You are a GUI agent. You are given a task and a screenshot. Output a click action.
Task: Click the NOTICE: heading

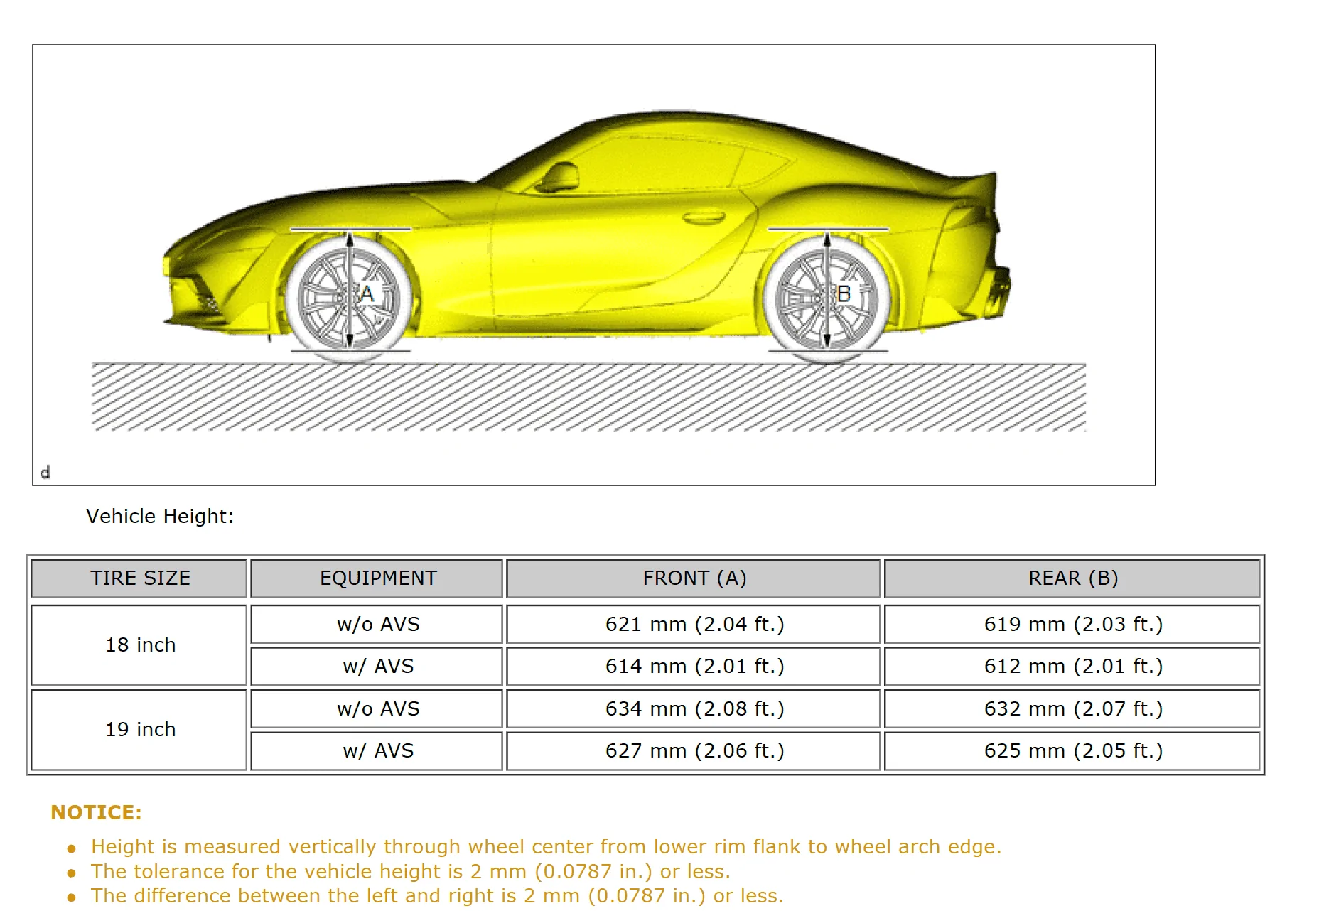(96, 813)
